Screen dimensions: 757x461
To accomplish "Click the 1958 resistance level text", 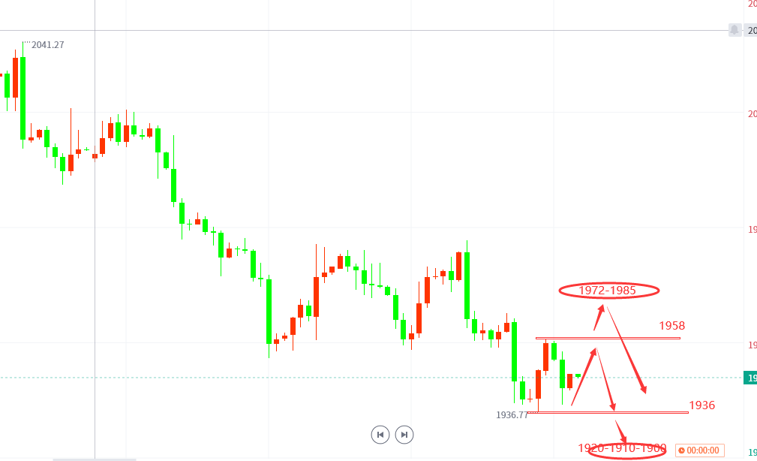I will click(672, 326).
